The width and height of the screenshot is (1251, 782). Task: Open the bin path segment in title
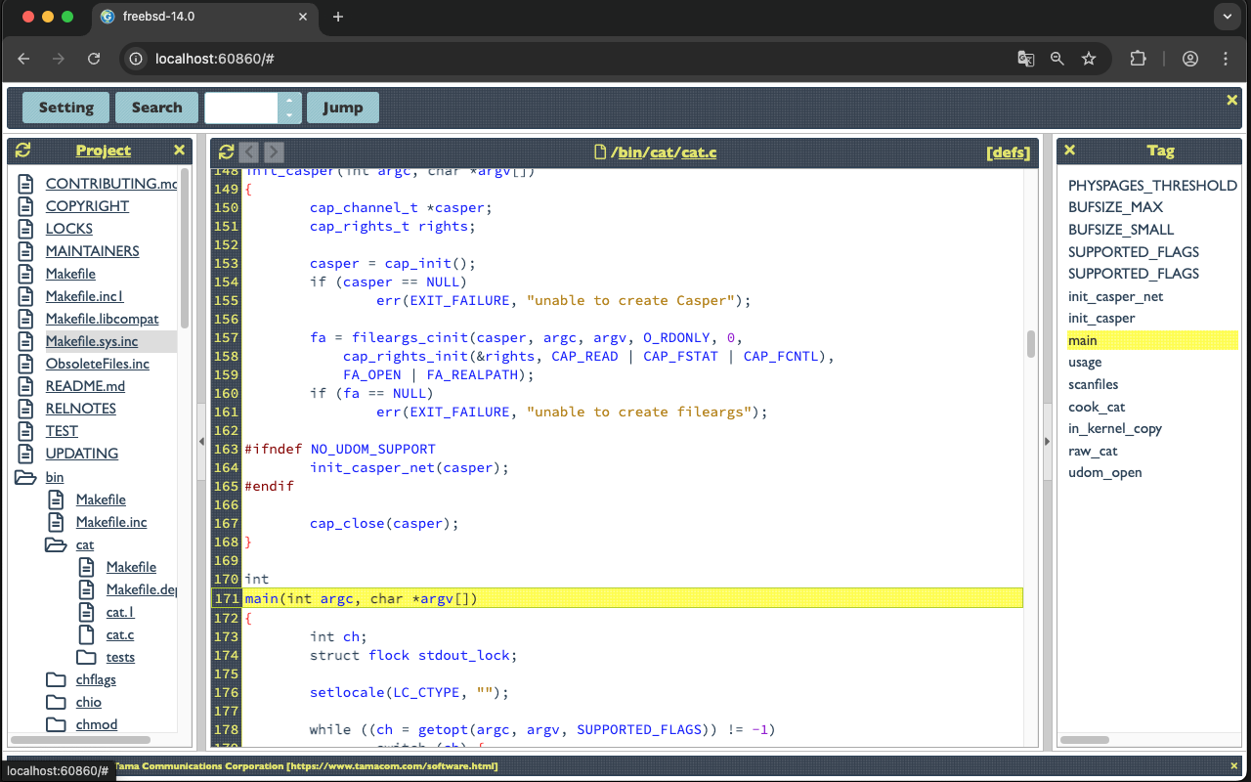tap(629, 152)
